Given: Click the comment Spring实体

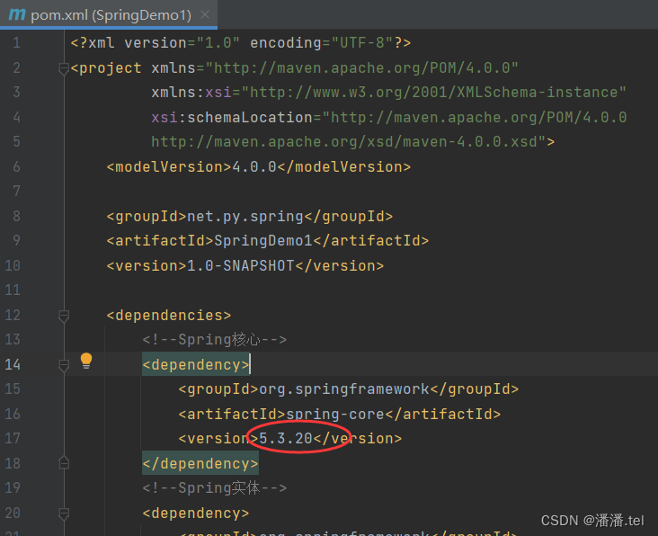Looking at the screenshot, I should (x=215, y=488).
